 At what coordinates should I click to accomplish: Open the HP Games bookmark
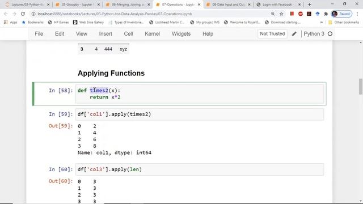click(x=58, y=23)
